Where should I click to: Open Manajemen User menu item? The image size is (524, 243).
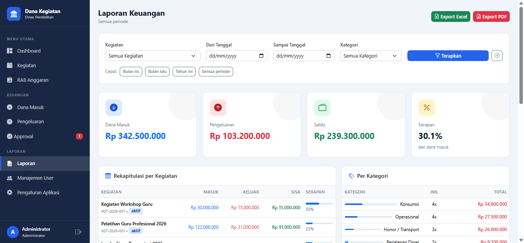[x=45, y=178]
